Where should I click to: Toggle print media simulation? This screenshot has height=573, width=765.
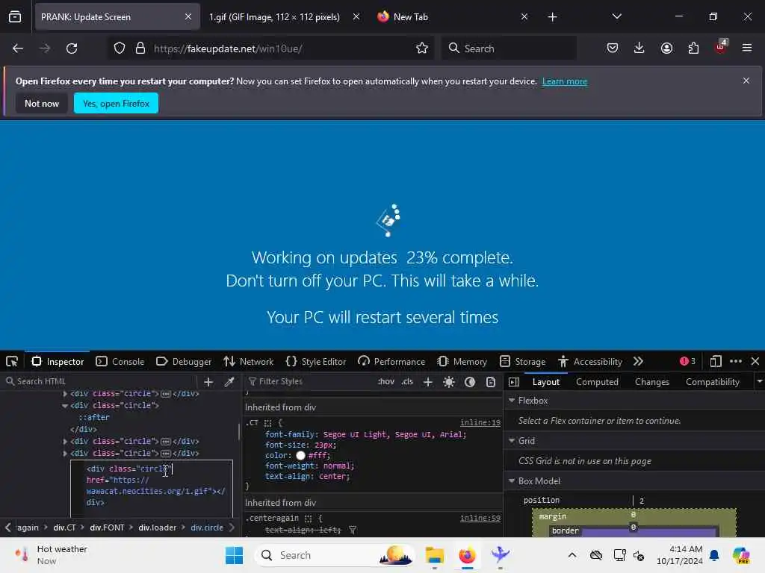tap(491, 382)
